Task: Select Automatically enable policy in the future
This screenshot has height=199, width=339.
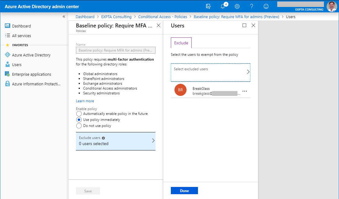Action: point(79,114)
